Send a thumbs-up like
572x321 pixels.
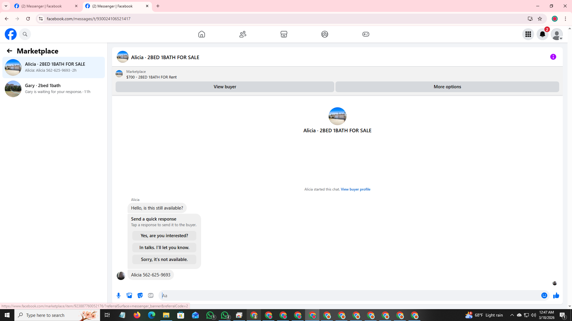(x=556, y=295)
